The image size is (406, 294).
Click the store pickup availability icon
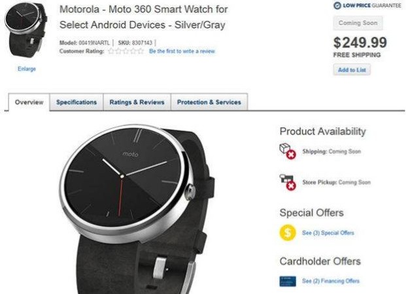pyautogui.click(x=288, y=182)
